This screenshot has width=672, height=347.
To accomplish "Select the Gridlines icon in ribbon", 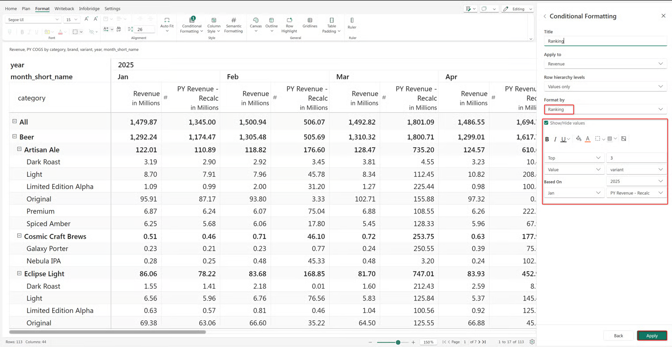I will 309,20.
